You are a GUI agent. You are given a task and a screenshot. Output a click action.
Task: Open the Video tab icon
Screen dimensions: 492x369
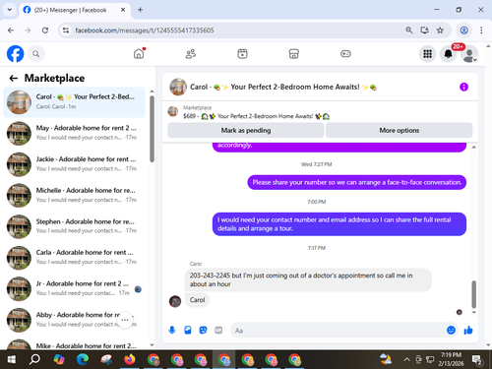point(242,54)
